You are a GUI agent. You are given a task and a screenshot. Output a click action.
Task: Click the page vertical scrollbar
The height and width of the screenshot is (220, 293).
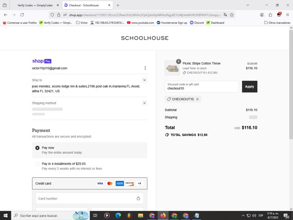click(x=291, y=84)
